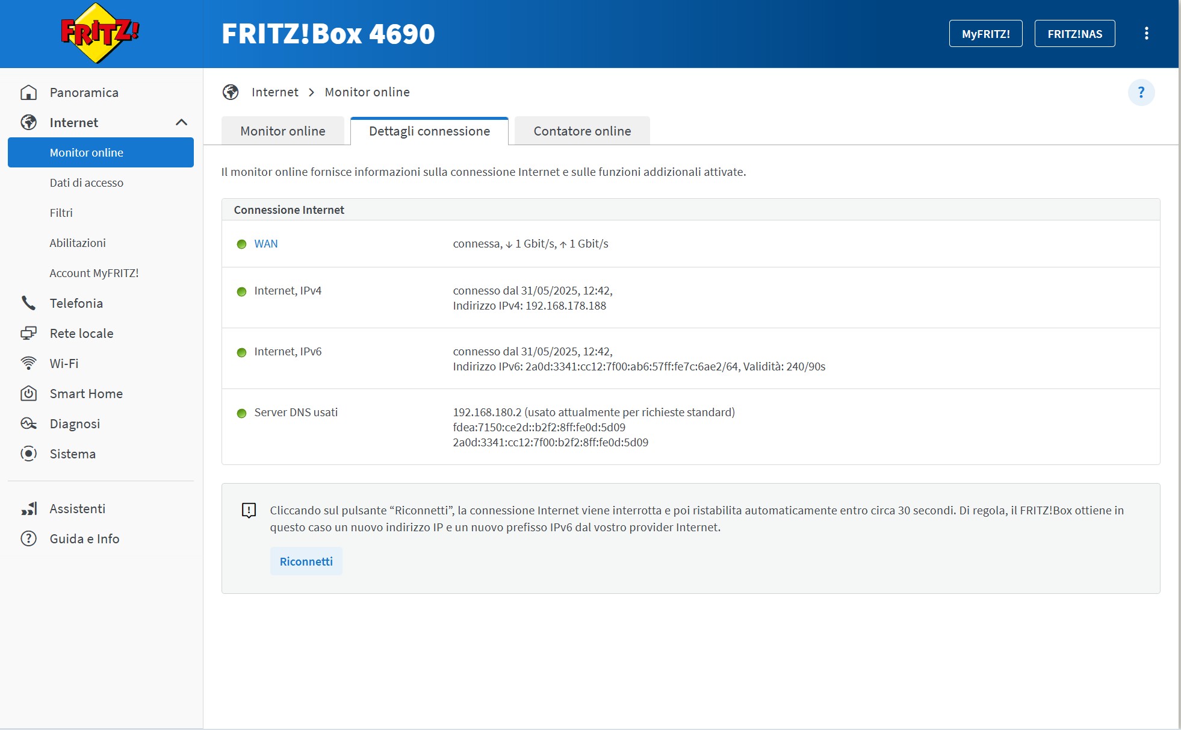Screen dimensions: 1181x730
Task: Open Dati di accesso submenu item
Action: pos(86,182)
